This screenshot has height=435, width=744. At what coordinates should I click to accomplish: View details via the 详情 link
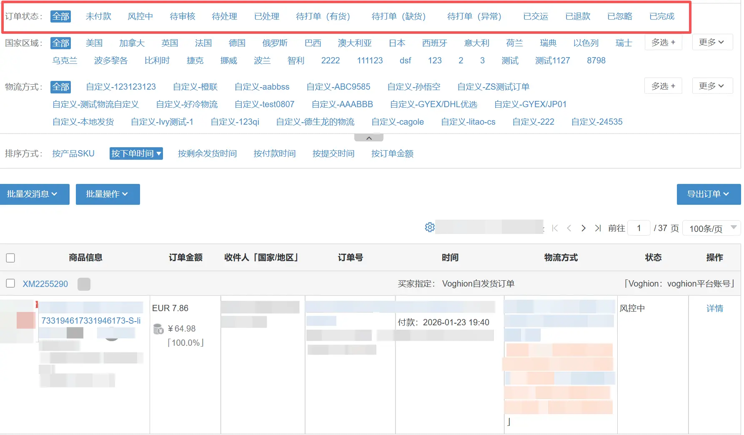point(715,308)
